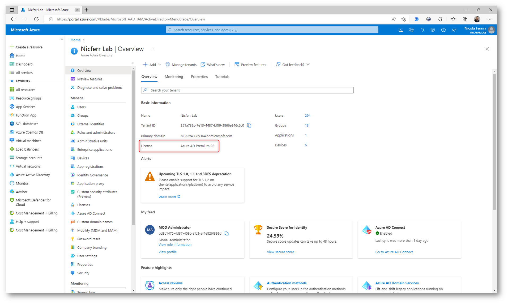Close the Nicferr Lab overview blade
This screenshot has height=304, width=508.
coord(487,49)
